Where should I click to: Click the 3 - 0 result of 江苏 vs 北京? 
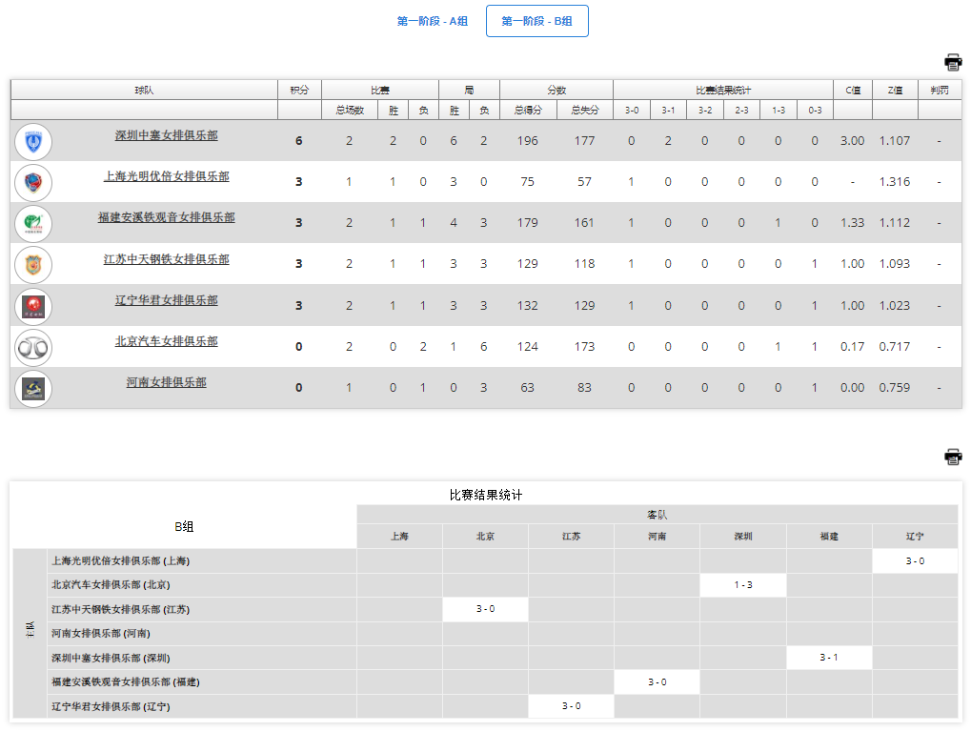click(x=486, y=609)
